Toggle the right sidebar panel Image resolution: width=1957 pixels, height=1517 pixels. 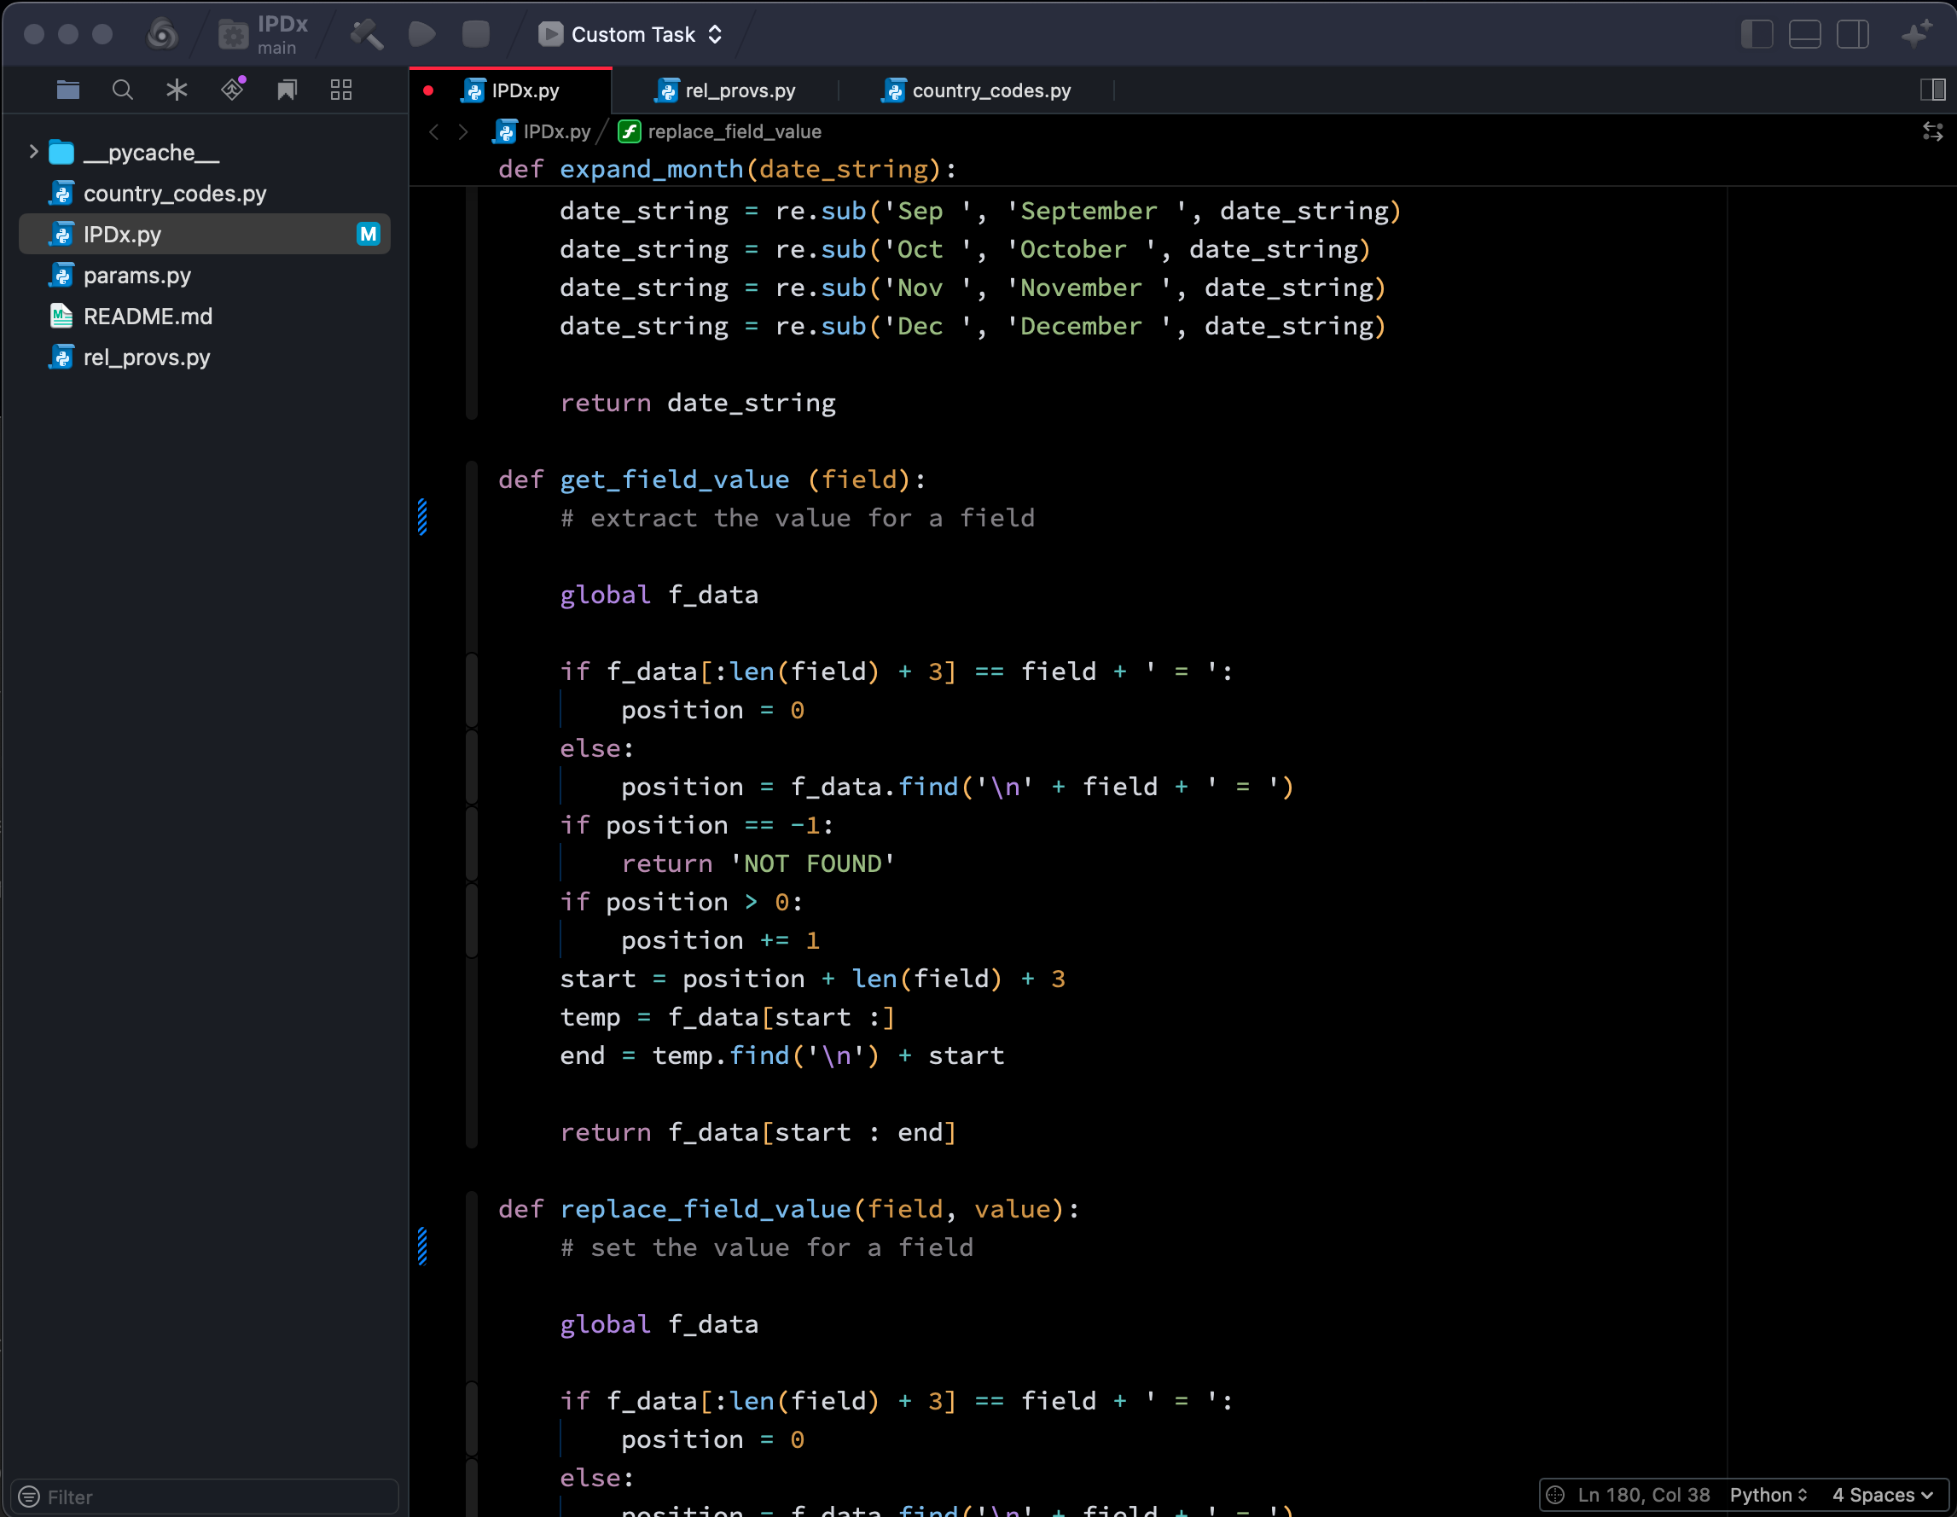point(1852,34)
